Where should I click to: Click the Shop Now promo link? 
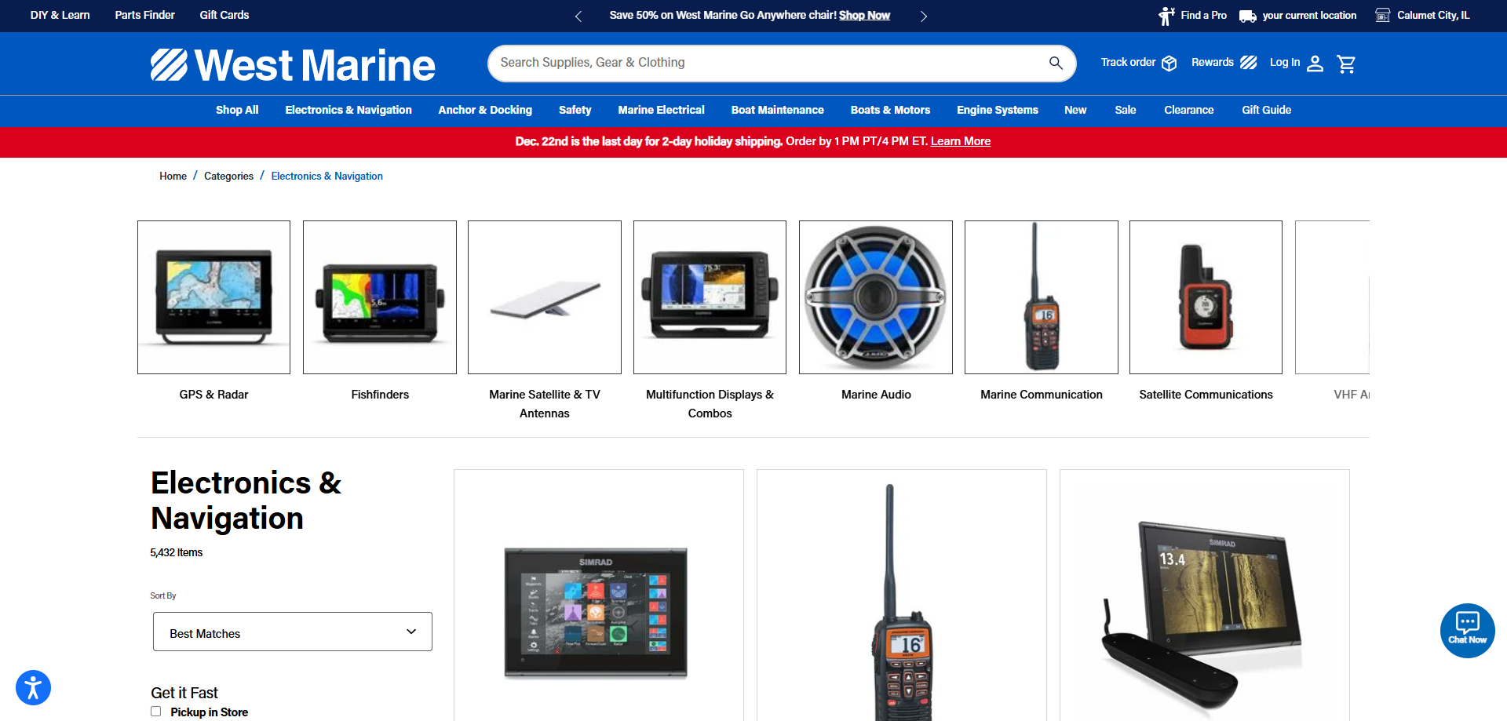pyautogui.click(x=864, y=16)
